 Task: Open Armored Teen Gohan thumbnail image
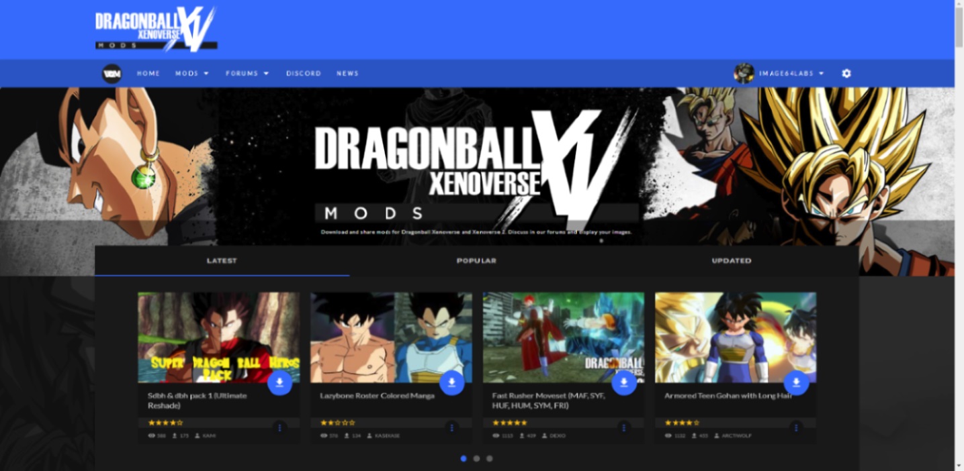[736, 337]
